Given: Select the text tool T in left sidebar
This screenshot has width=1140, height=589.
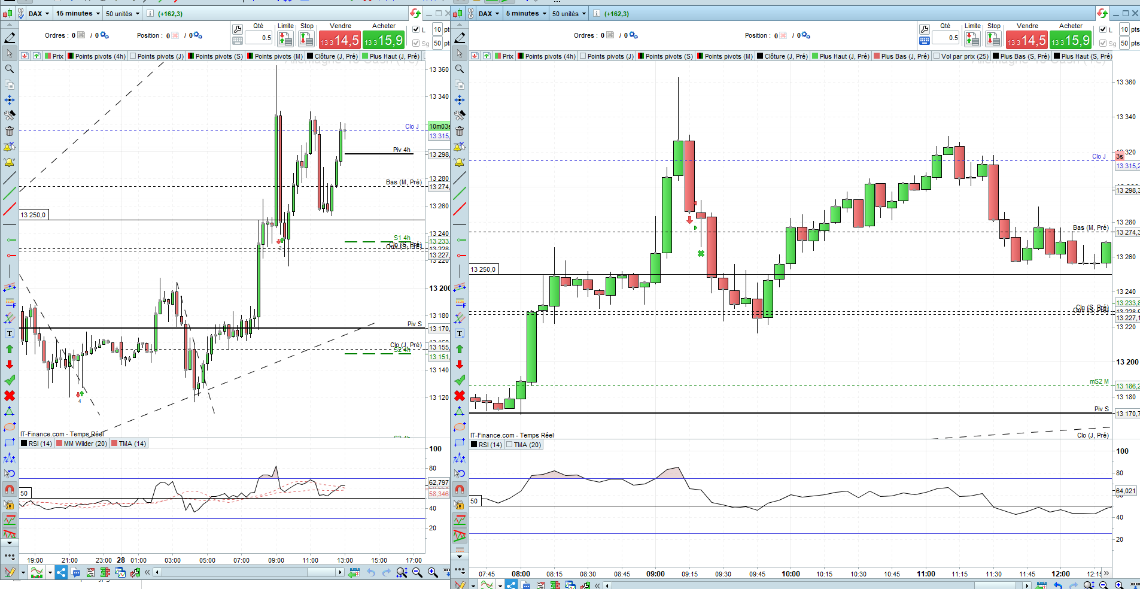Looking at the screenshot, I should (x=10, y=333).
